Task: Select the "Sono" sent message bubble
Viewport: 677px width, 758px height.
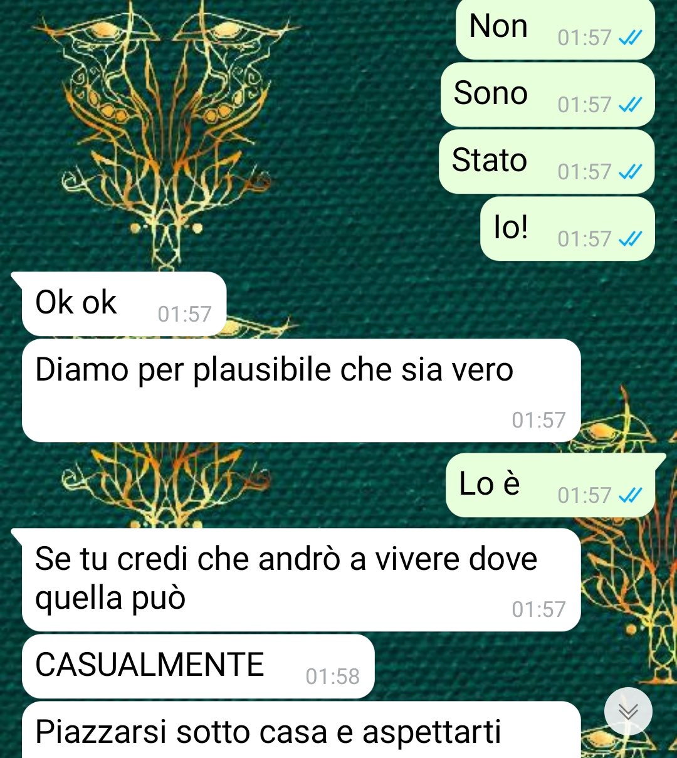Action: [x=548, y=95]
